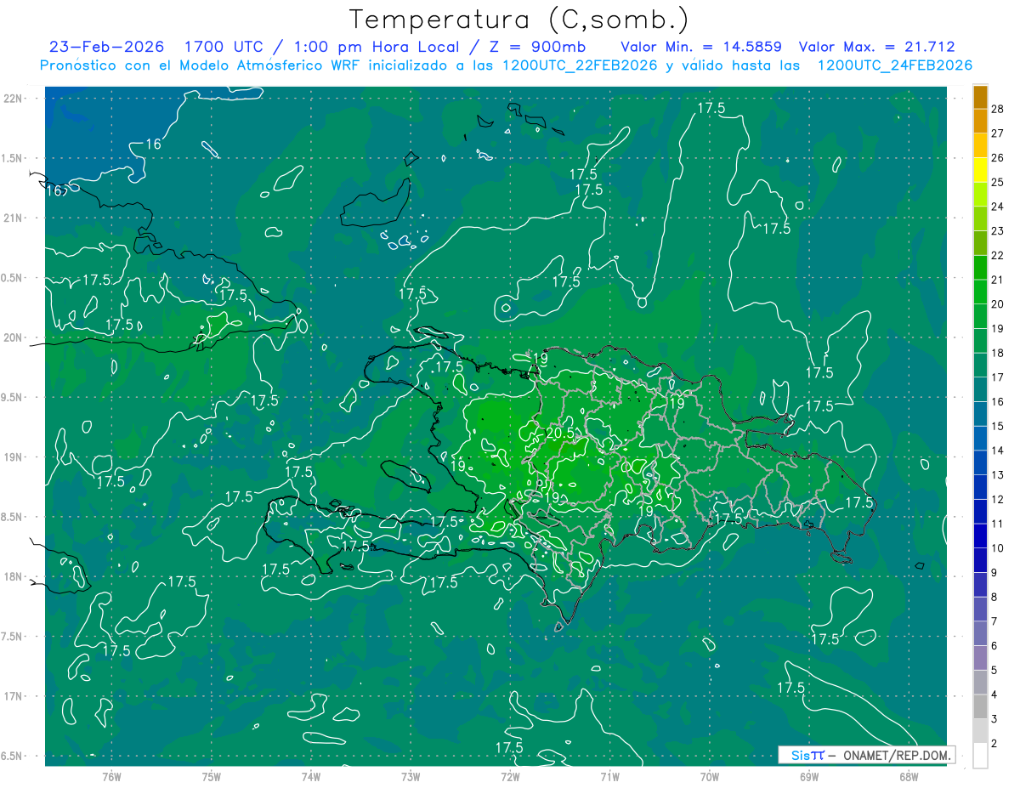Click the "20N" latitude axis label

point(14,337)
